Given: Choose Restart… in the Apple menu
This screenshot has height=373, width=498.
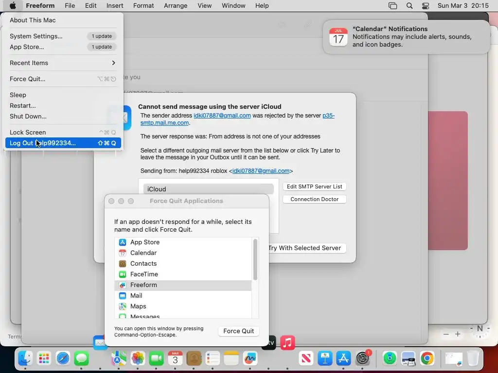Looking at the screenshot, I should [63, 105].
